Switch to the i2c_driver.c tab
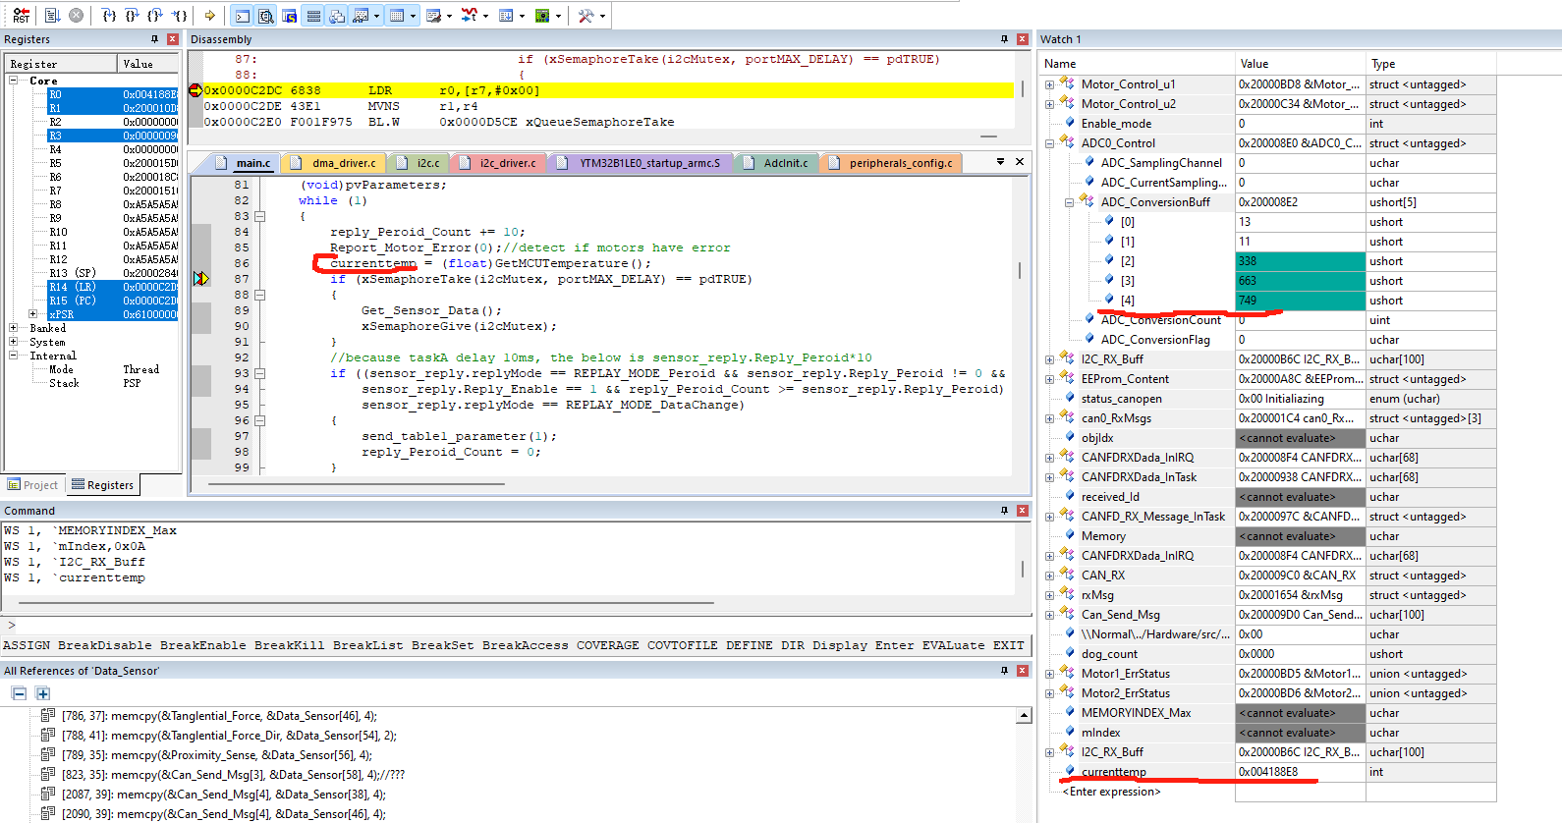 (499, 163)
